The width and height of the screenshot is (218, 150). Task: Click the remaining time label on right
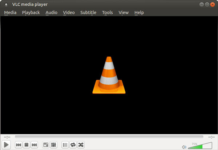pos(211,137)
